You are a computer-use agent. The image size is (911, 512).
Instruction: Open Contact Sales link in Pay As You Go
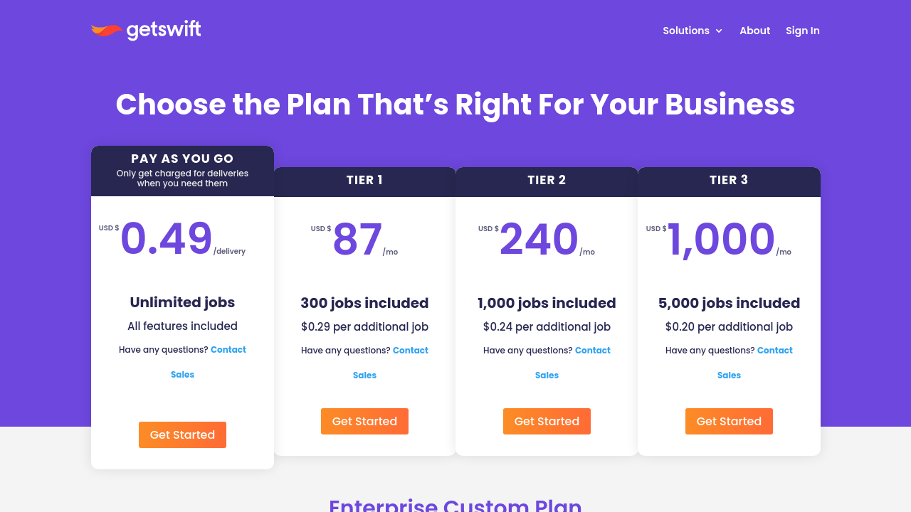228,350
